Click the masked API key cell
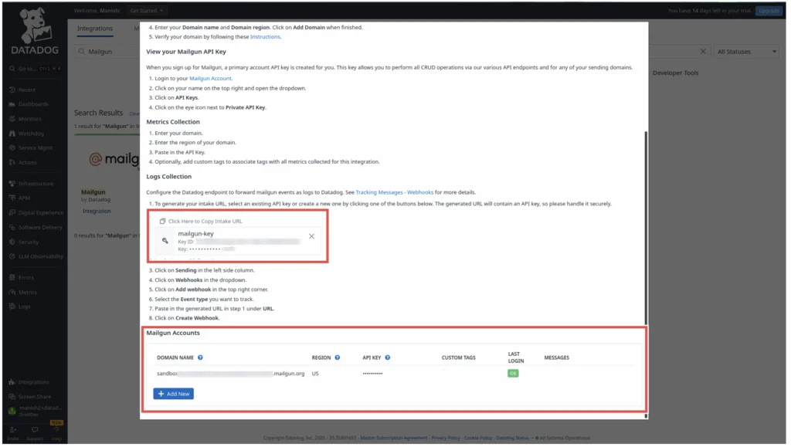The width and height of the screenshot is (791, 447). pos(373,374)
